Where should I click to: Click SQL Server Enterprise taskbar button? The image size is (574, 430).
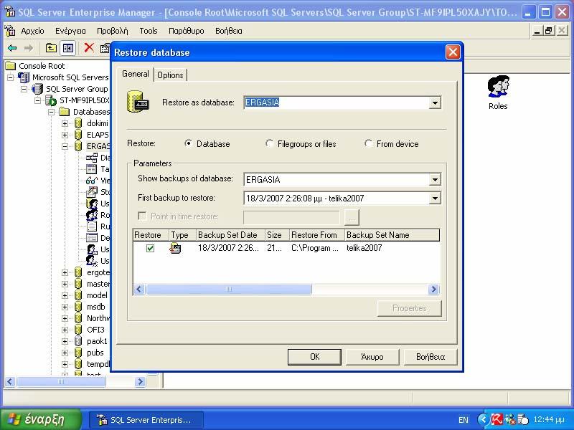click(146, 420)
